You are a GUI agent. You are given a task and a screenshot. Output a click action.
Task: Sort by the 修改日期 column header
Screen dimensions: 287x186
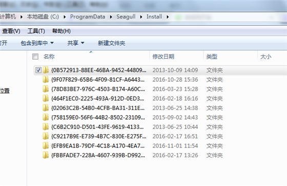163,57
